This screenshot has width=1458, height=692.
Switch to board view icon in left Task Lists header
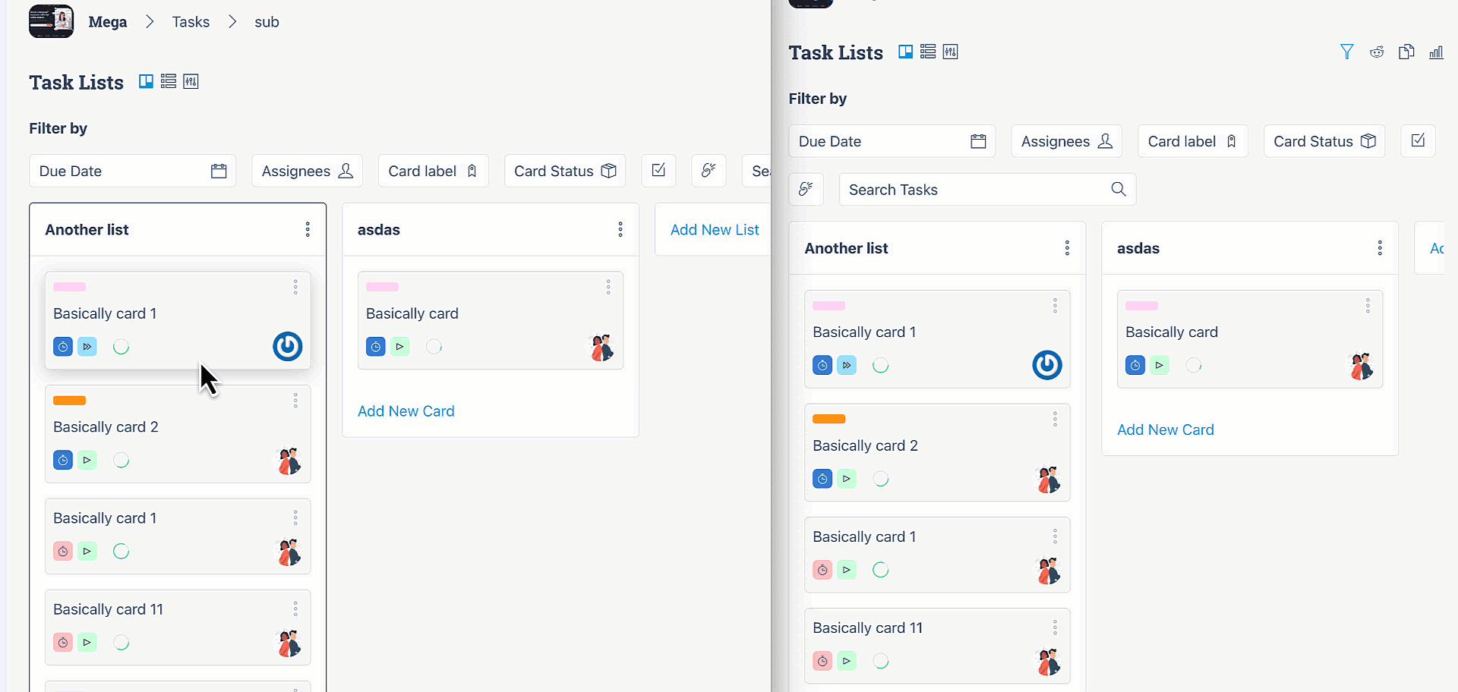click(x=146, y=81)
